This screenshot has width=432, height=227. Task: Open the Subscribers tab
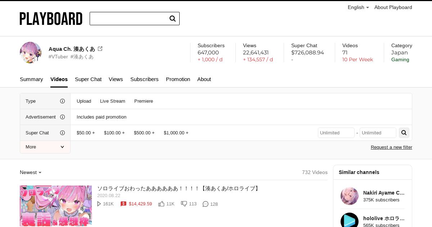click(144, 79)
